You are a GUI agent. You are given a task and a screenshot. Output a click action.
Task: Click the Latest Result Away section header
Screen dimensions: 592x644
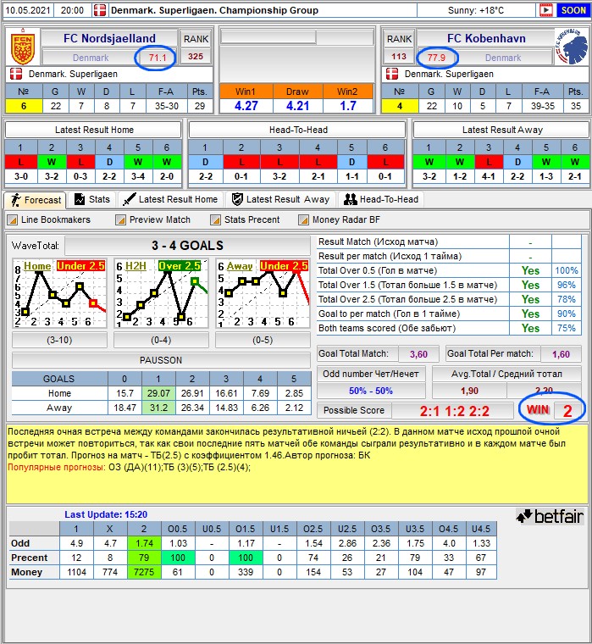501,130
